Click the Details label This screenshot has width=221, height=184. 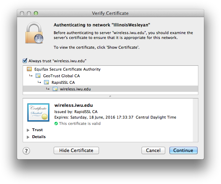[x=39, y=137]
